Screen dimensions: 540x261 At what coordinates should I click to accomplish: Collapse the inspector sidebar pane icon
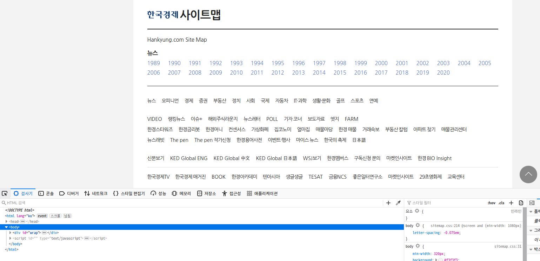[x=532, y=203]
